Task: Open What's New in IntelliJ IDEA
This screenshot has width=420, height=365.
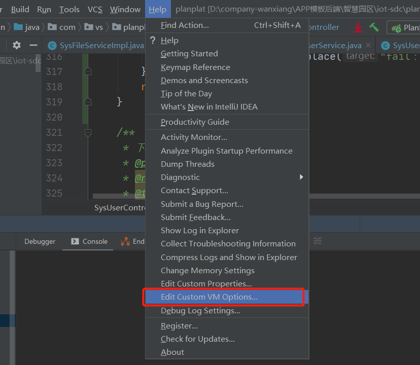Action: tap(227, 107)
